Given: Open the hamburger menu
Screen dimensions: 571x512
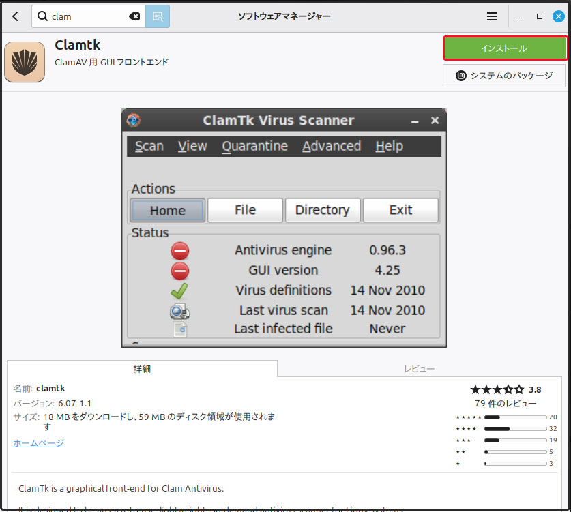Looking at the screenshot, I should click(492, 16).
